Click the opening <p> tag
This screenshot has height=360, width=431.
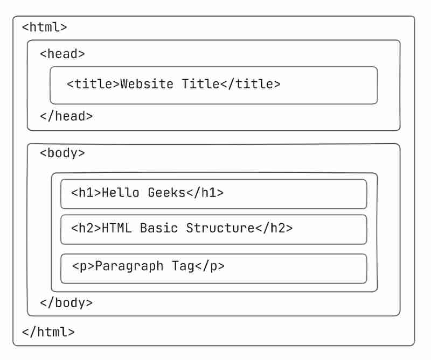tap(83, 266)
